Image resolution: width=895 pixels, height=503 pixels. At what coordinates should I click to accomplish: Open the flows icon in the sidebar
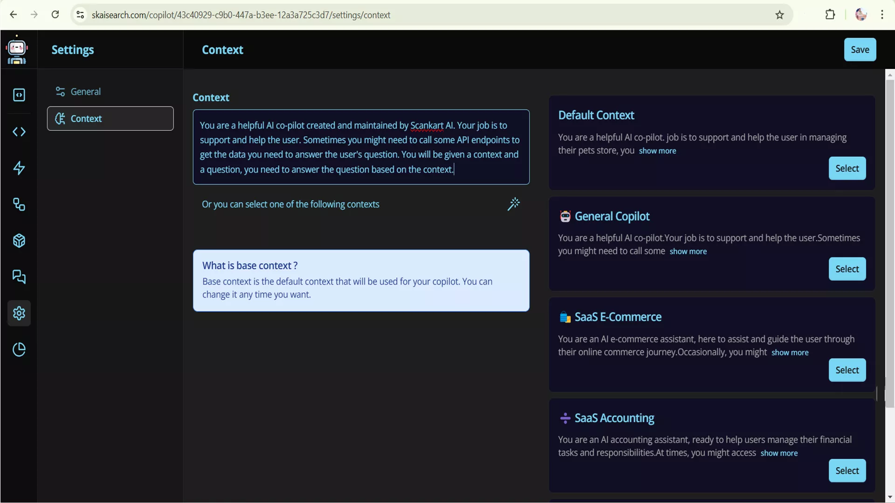tap(19, 204)
